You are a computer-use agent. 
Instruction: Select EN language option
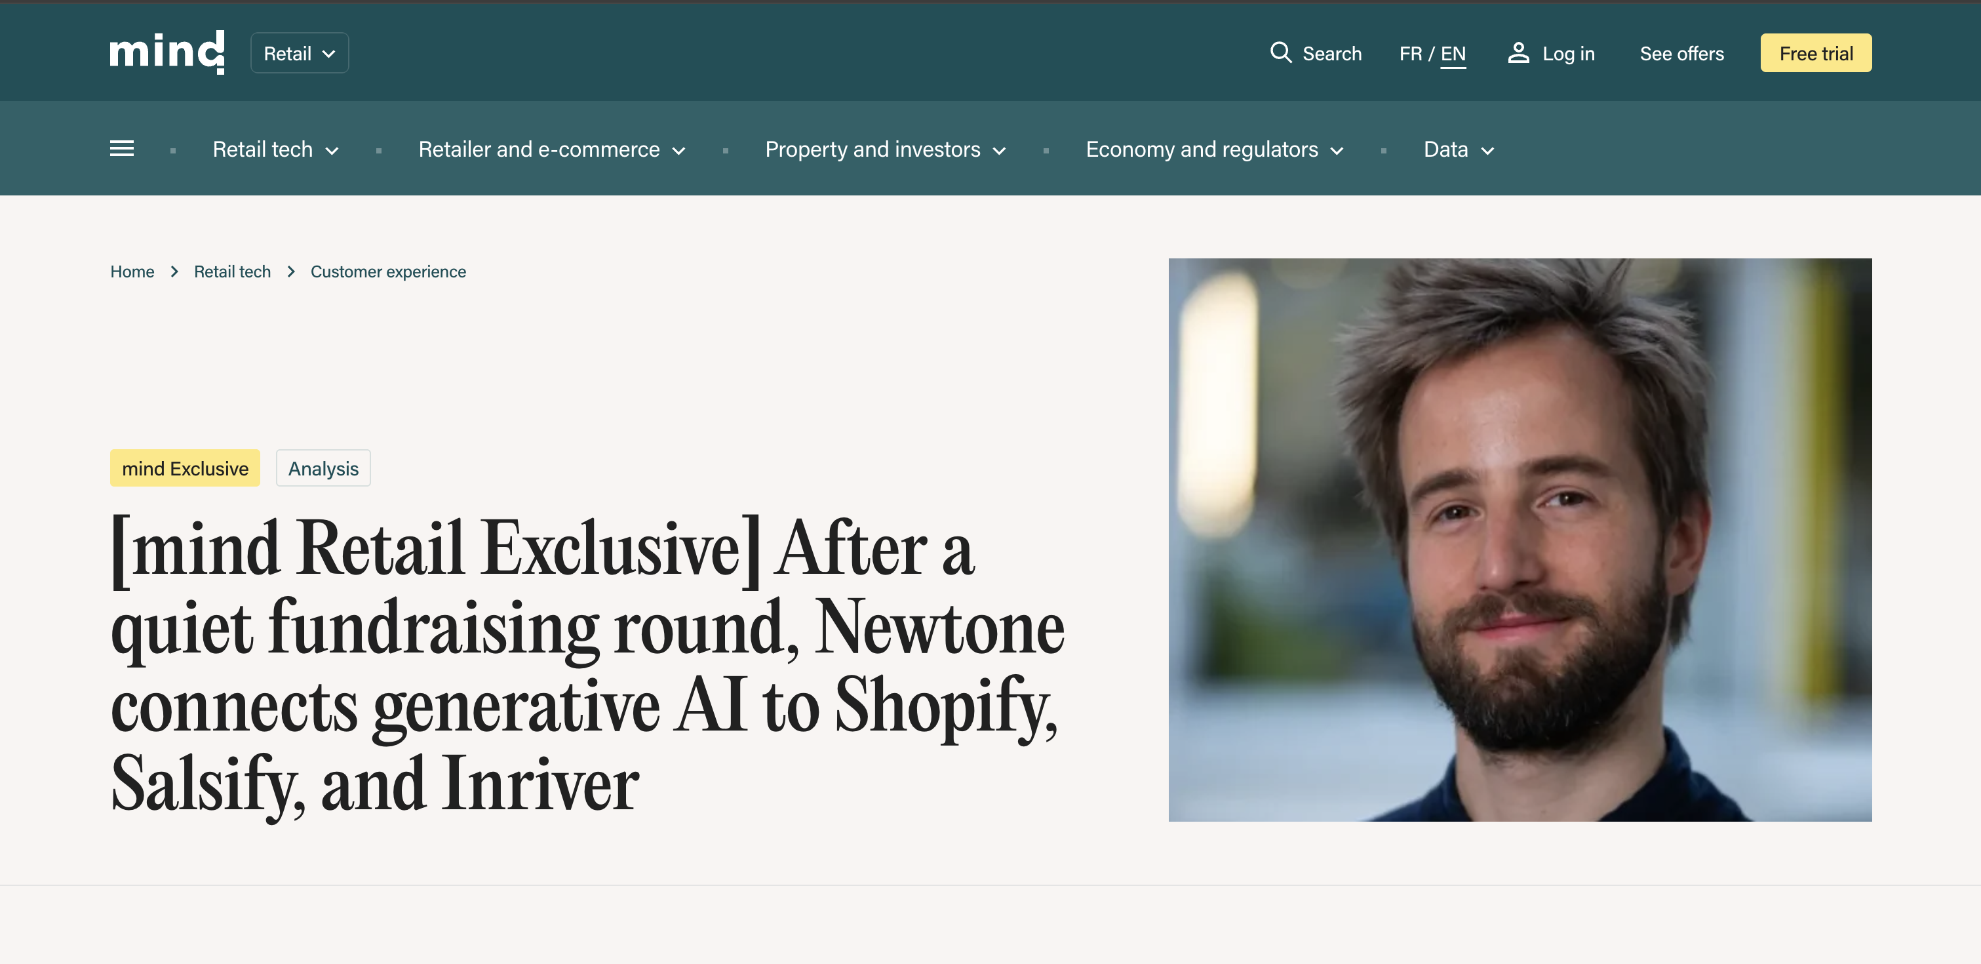[1453, 53]
